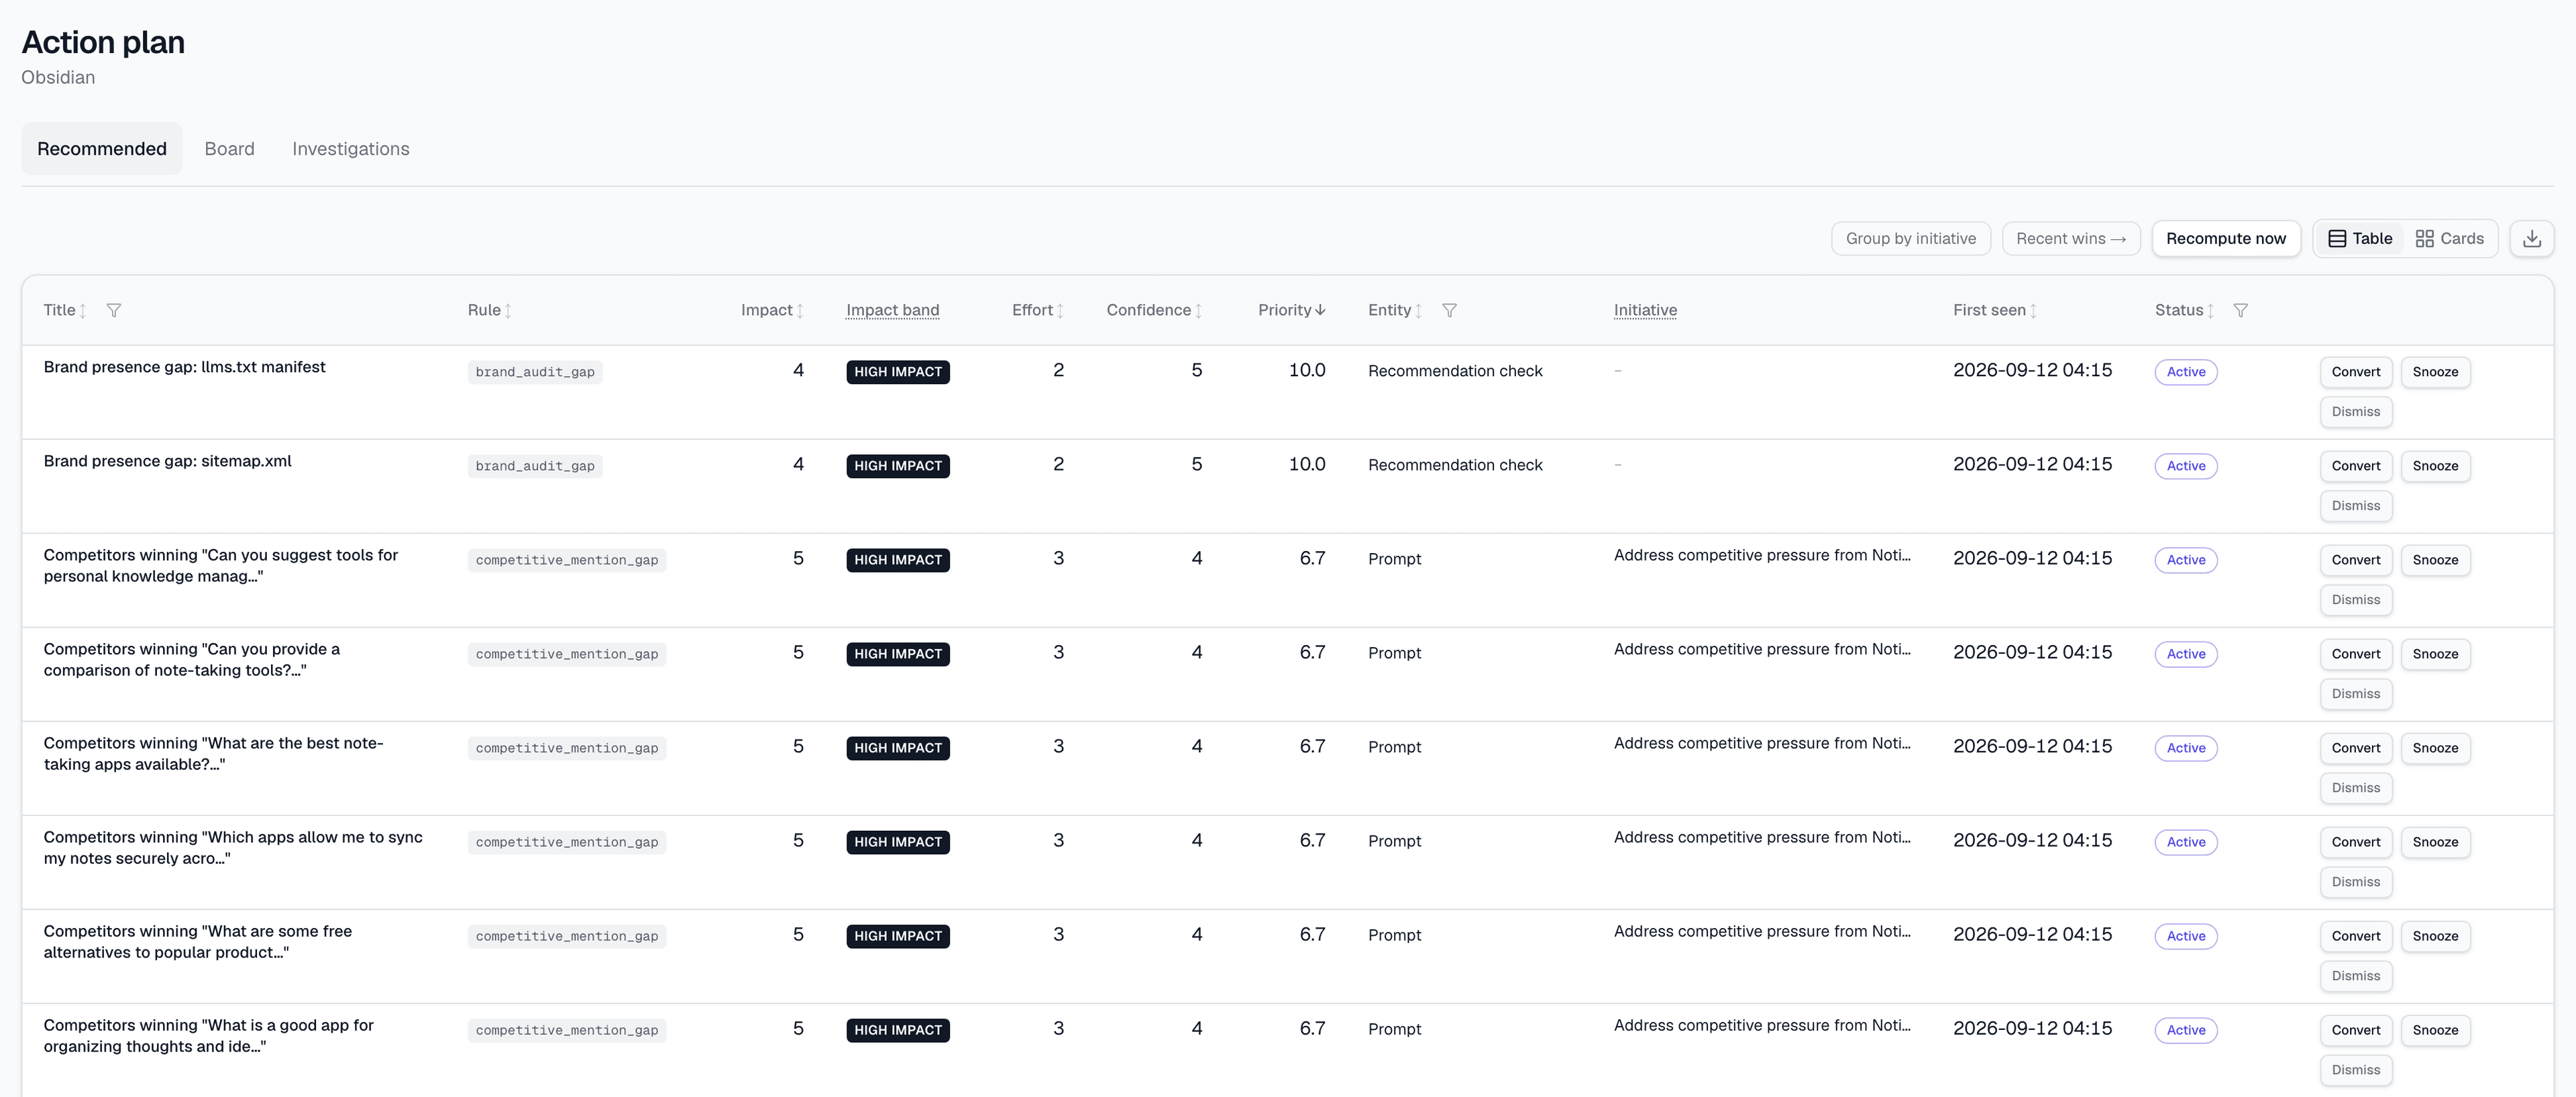
Task: Convert the best note-taking apps row
Action: pos(2355,748)
